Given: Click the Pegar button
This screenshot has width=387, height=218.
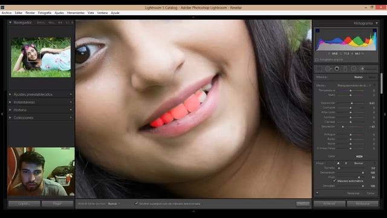Looking at the screenshot, I should click(x=57, y=203).
